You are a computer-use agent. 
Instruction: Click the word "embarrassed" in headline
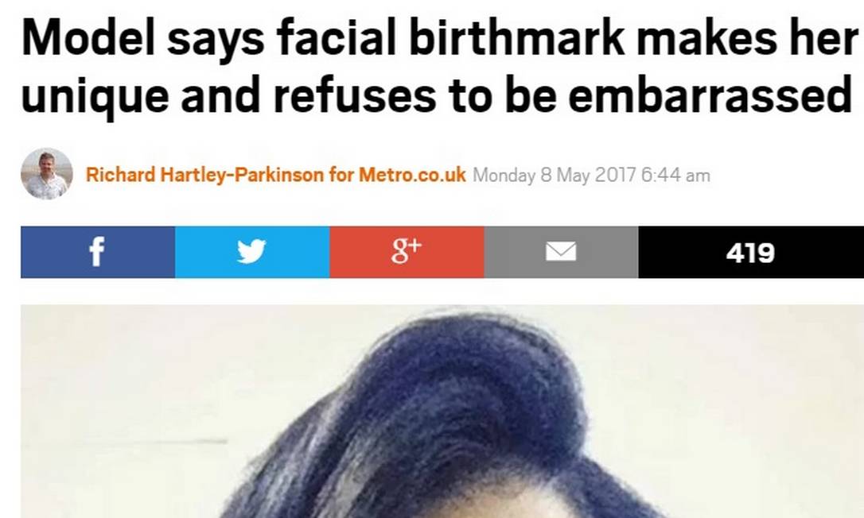click(x=710, y=95)
